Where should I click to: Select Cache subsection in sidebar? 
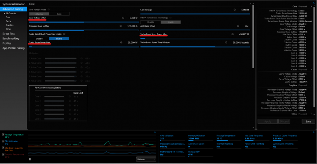click(8, 21)
